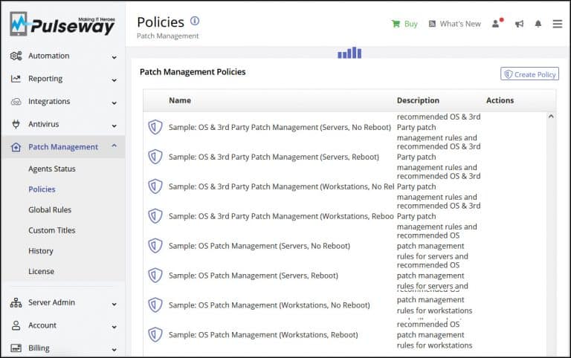Click Sample: OS Patch Management (Workstations, No Reboot) name

point(269,305)
